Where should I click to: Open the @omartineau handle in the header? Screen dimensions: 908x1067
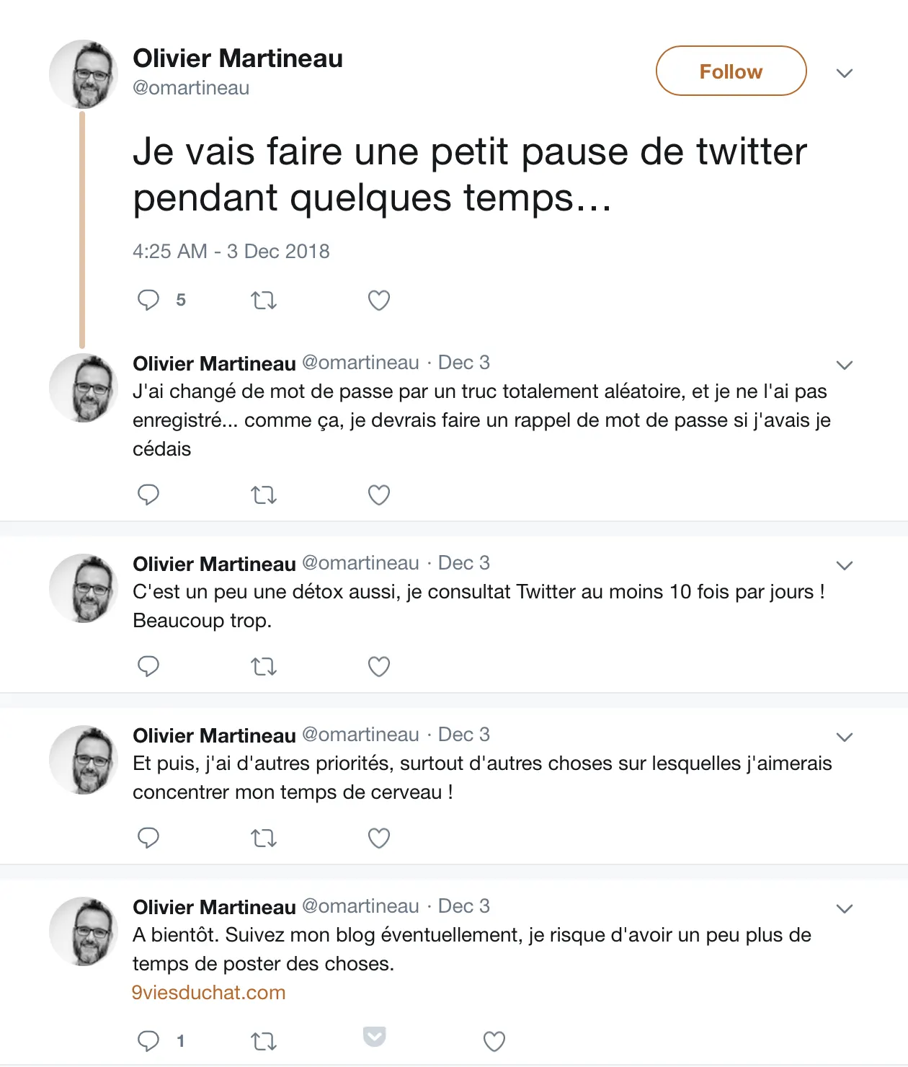point(191,88)
